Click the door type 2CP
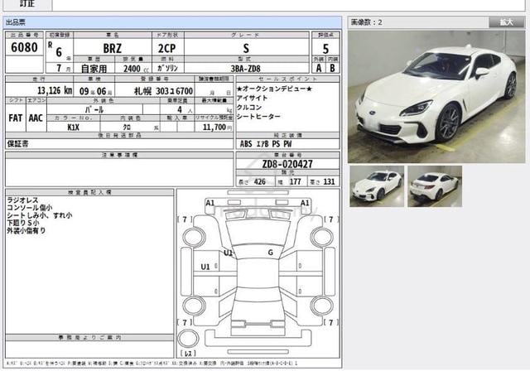 167,49
